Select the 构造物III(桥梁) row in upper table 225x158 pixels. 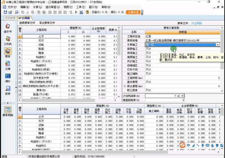(x=41, y=69)
